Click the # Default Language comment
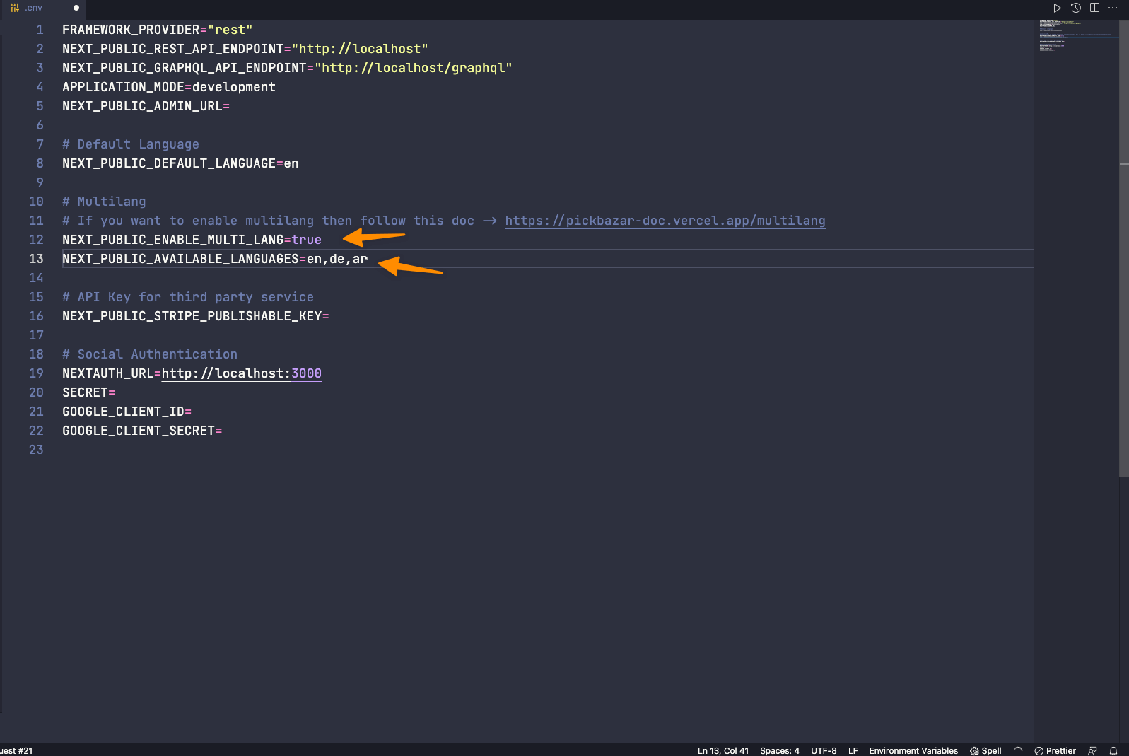The image size is (1129, 756). click(x=131, y=144)
